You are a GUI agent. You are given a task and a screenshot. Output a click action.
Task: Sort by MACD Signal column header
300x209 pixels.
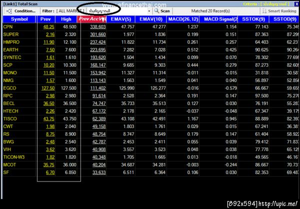218,19
